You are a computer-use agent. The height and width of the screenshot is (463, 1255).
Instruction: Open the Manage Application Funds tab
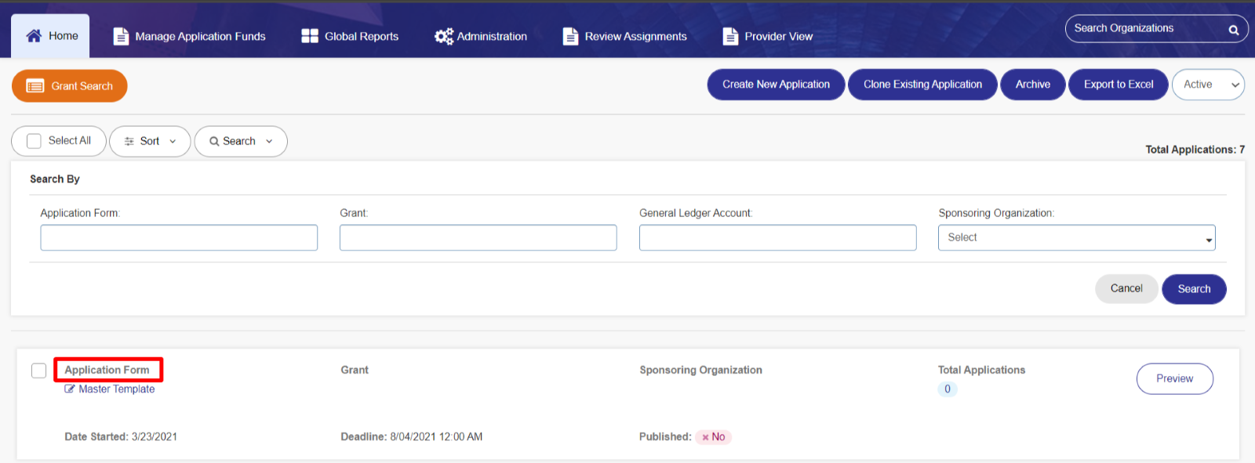[190, 36]
